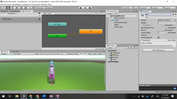Lock the Hierarchy panel
Screen dimensions: 177x99
point(134,11)
